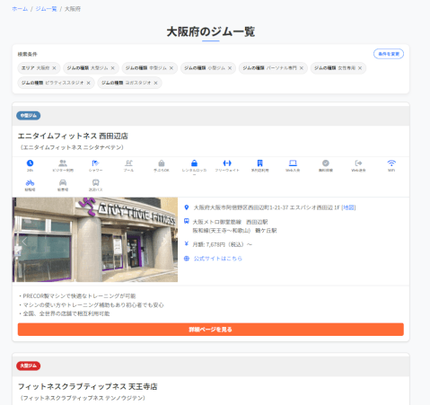This screenshot has height=405, width=430.
Task: Click the map pin icon beside the address
Action: point(187,207)
